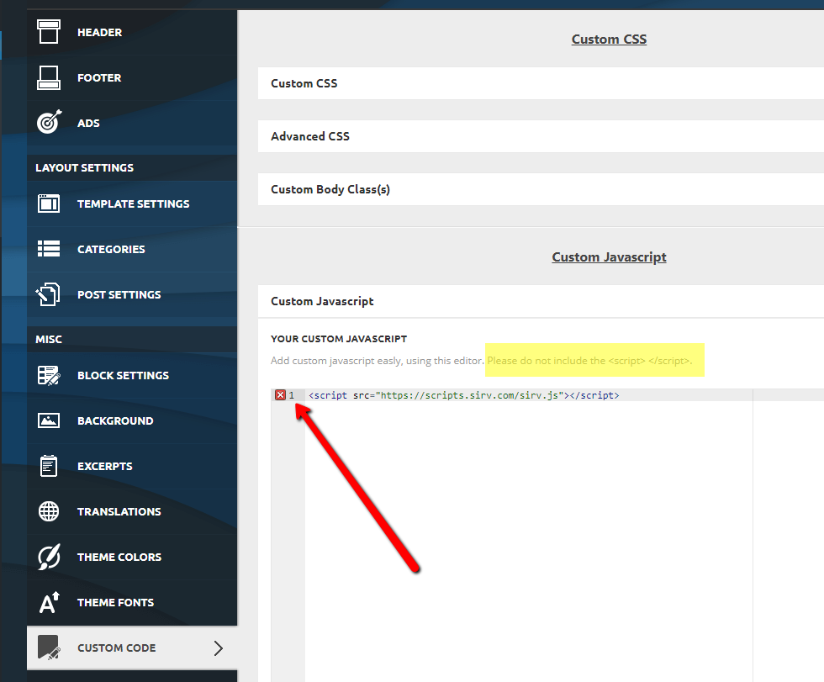Open TRANSLATIONS label
The image size is (824, 682).
click(x=119, y=512)
